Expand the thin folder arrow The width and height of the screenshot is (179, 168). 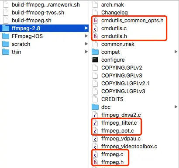86,52
